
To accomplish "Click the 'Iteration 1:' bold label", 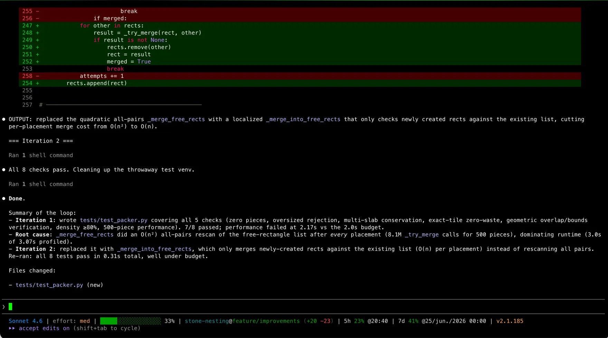I will point(36,220).
